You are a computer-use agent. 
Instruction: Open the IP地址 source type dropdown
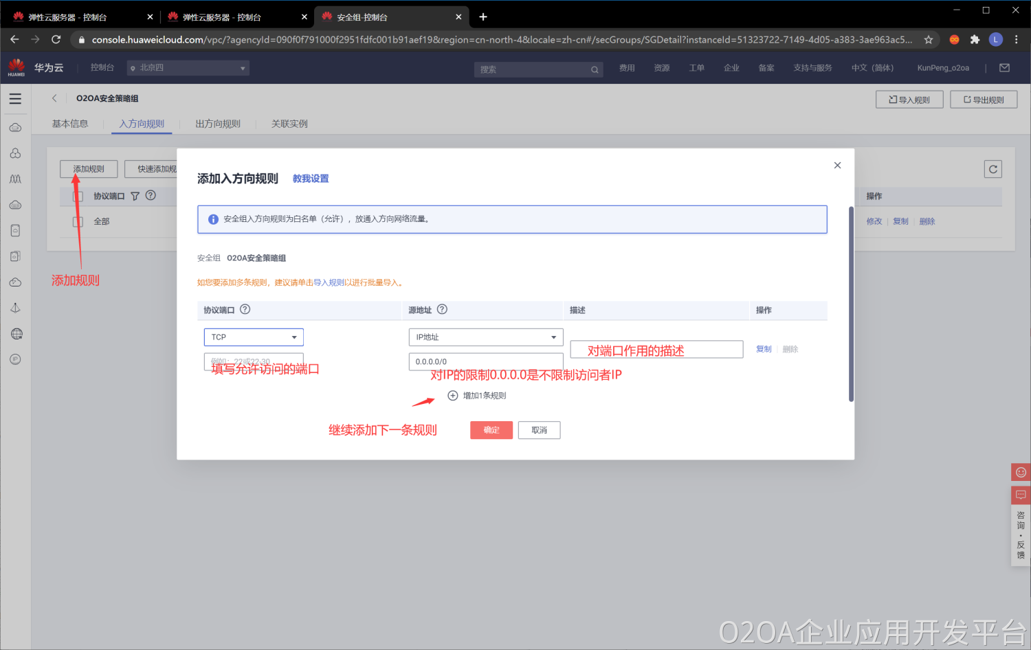486,337
